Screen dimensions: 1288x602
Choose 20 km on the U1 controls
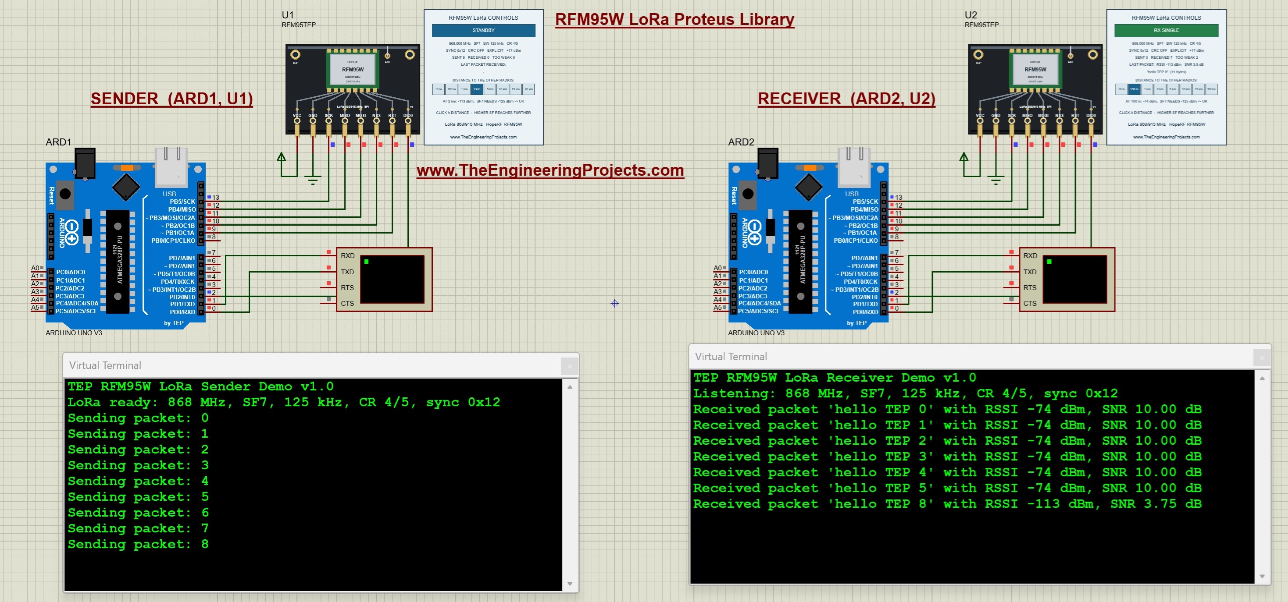pyautogui.click(x=528, y=89)
